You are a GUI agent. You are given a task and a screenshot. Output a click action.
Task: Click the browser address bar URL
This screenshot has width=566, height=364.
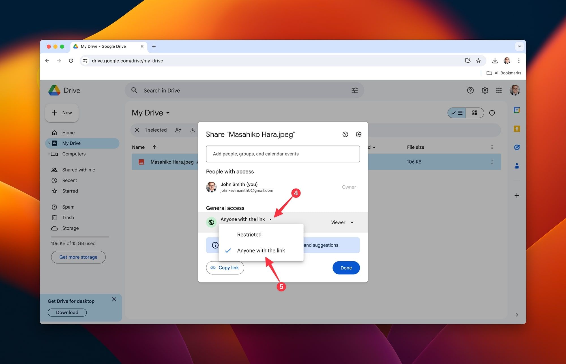127,61
